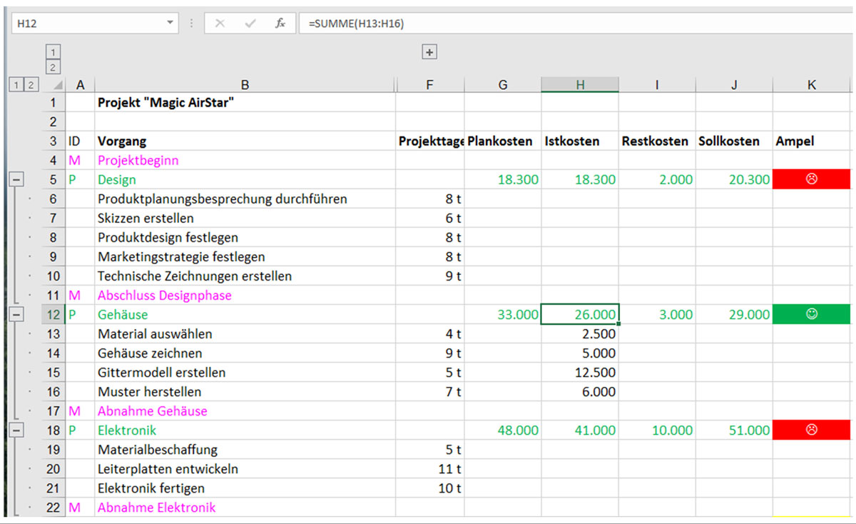The width and height of the screenshot is (856, 524).
Task: Click the sad smiley in the Elektronik row
Action: [811, 430]
